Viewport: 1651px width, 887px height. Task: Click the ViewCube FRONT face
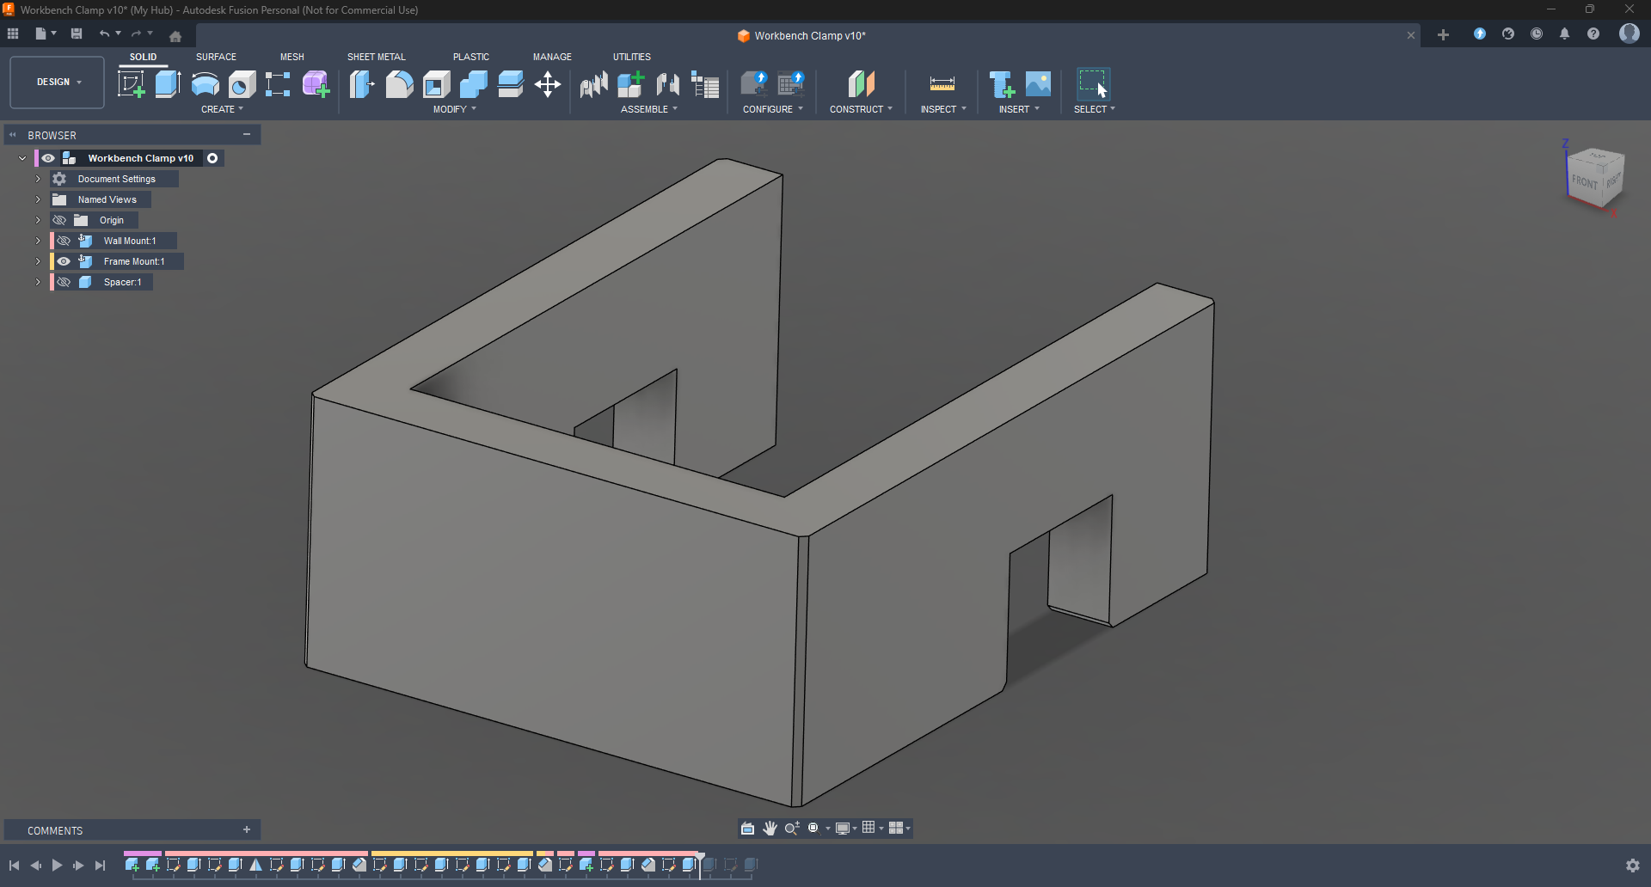(1584, 181)
